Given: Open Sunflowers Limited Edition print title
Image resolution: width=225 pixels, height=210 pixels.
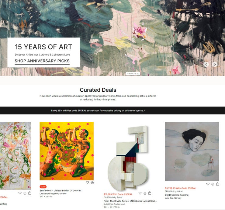Looking at the screenshot, I should pos(61,191).
